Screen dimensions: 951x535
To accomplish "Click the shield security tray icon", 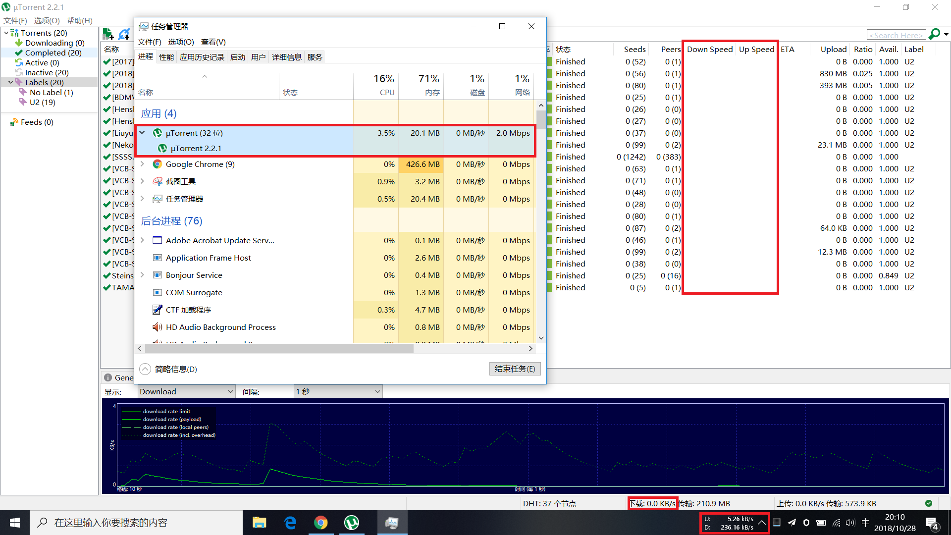I will 806,522.
